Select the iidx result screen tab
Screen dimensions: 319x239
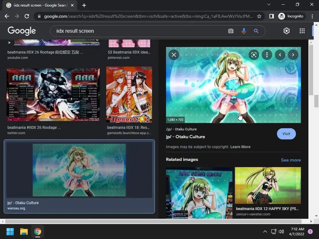point(40,5)
